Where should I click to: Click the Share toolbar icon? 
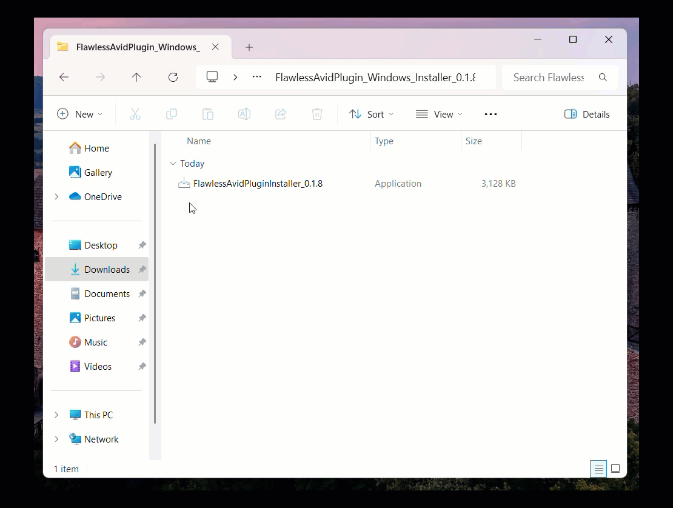(x=281, y=114)
